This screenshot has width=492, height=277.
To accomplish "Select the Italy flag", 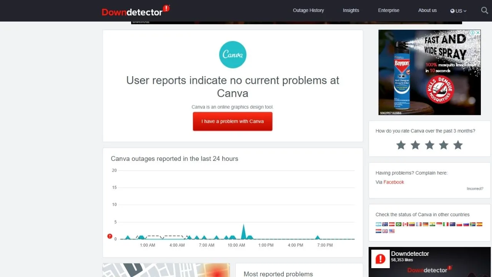I will 446,224.
